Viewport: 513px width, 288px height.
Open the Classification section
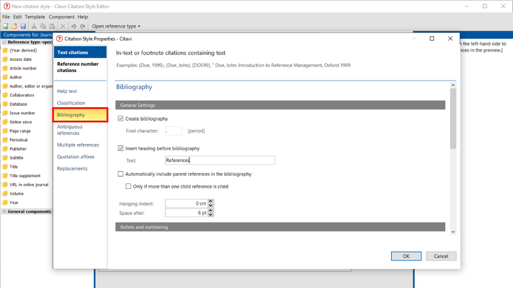[71, 103]
